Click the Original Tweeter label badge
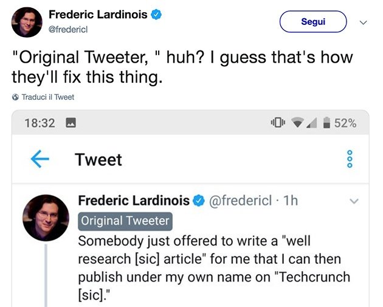383x307 pixels. (x=126, y=220)
